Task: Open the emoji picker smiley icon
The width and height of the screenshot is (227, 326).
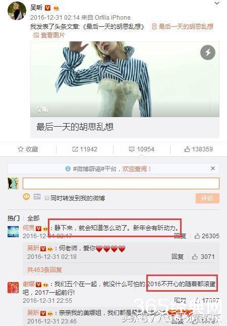Action: pos(26,197)
